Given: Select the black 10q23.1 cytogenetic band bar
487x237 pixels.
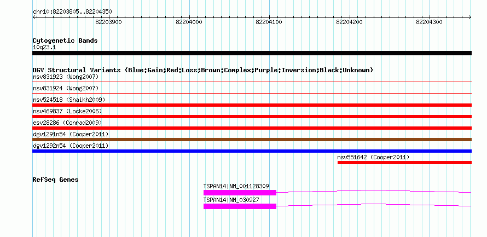Looking at the screenshot, I should pos(252,53).
